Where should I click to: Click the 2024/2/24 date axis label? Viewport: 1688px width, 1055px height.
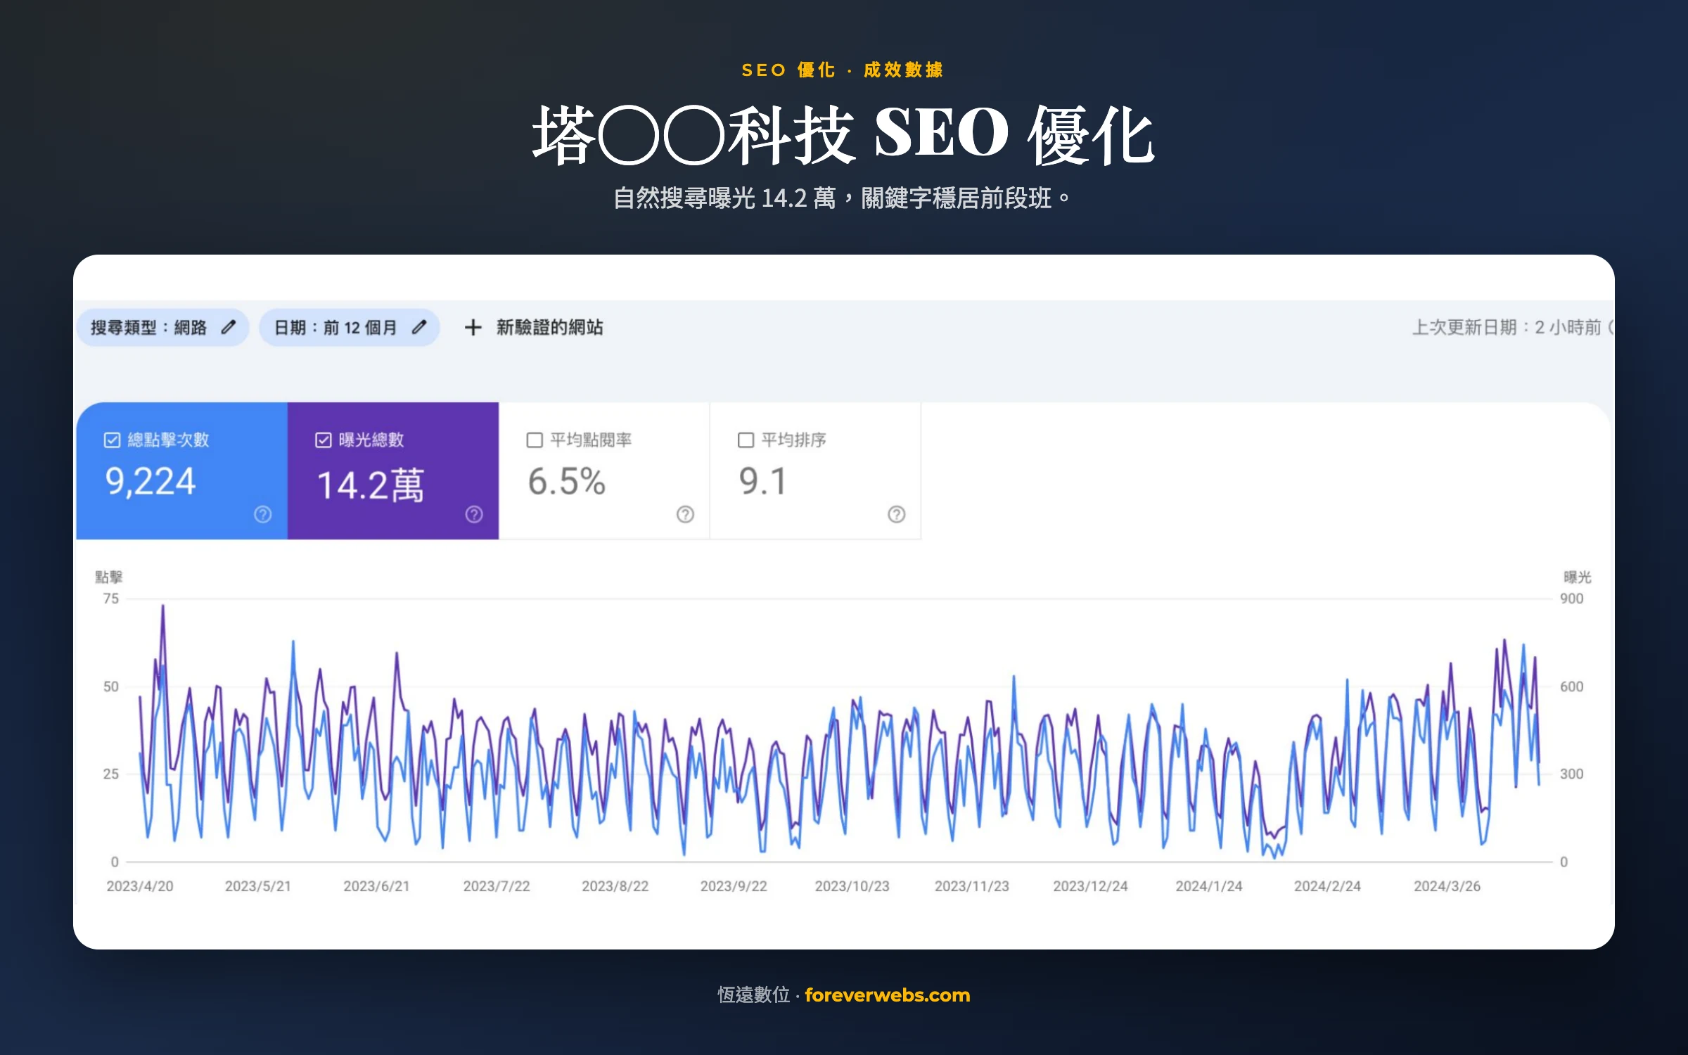pos(1327,886)
